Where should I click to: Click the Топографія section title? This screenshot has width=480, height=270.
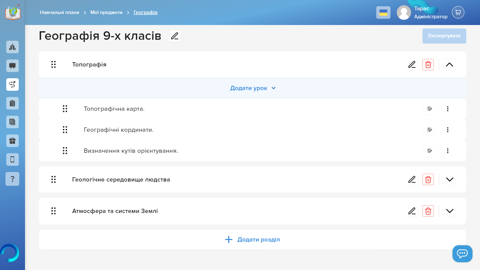[x=89, y=64]
